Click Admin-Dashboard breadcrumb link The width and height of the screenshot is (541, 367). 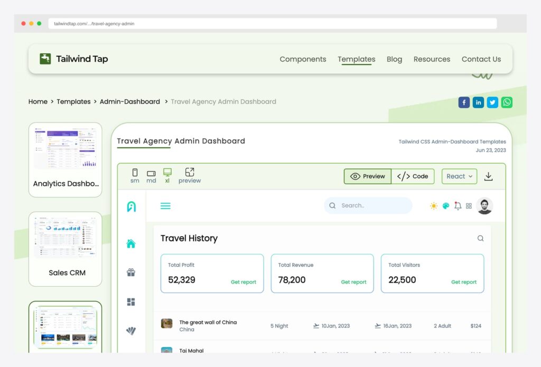pos(130,102)
